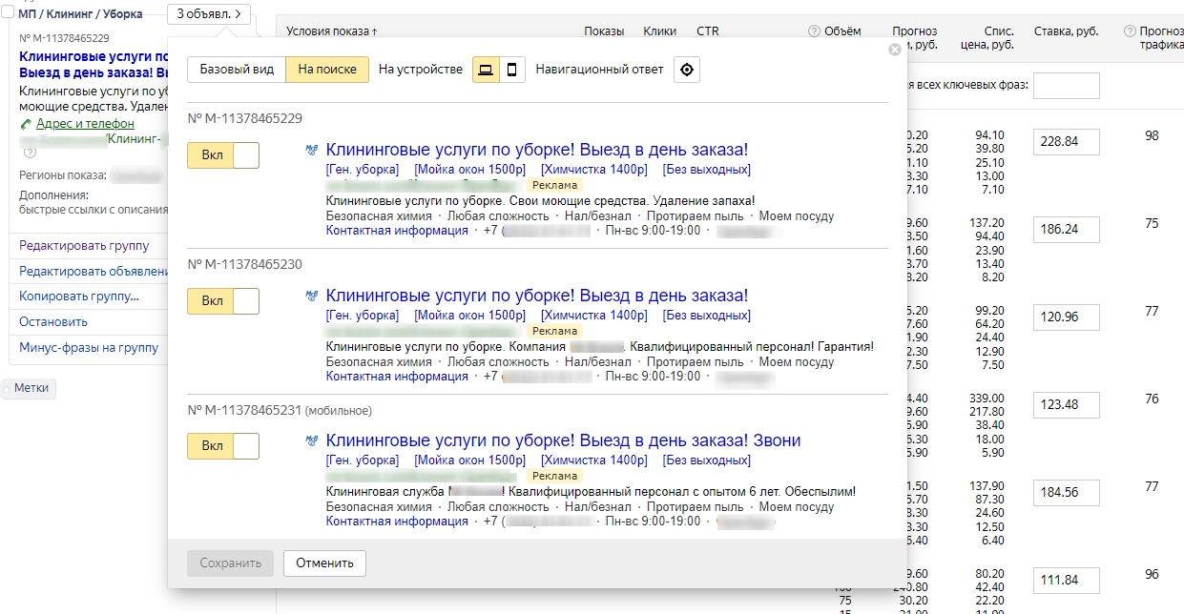1184x614 pixels.
Task: Click favicon of mobile ad M-11378465231
Action: tap(311, 441)
